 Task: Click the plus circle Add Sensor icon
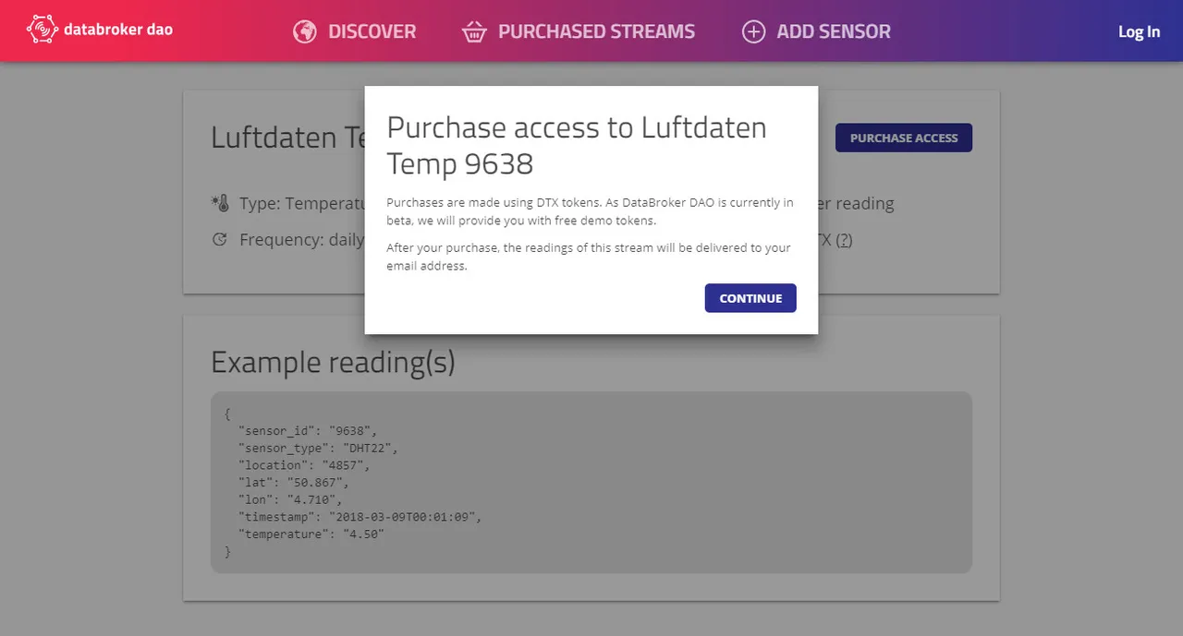(x=754, y=31)
